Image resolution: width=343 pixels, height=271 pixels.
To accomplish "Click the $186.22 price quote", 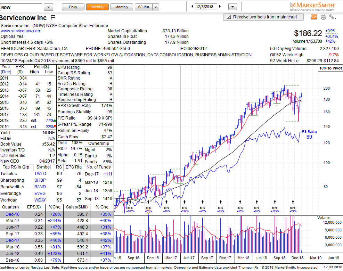I will pos(308,33).
